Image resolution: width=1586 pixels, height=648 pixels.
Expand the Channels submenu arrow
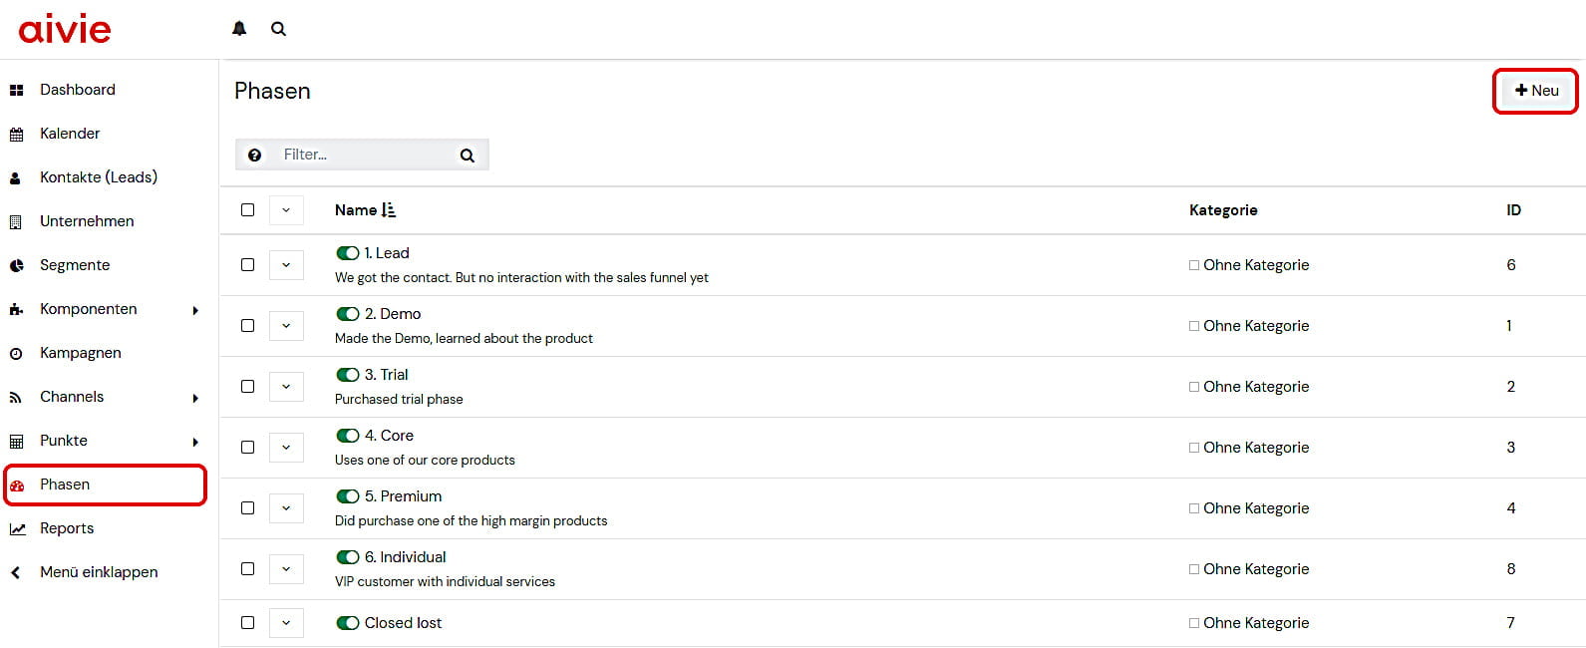pyautogui.click(x=195, y=398)
